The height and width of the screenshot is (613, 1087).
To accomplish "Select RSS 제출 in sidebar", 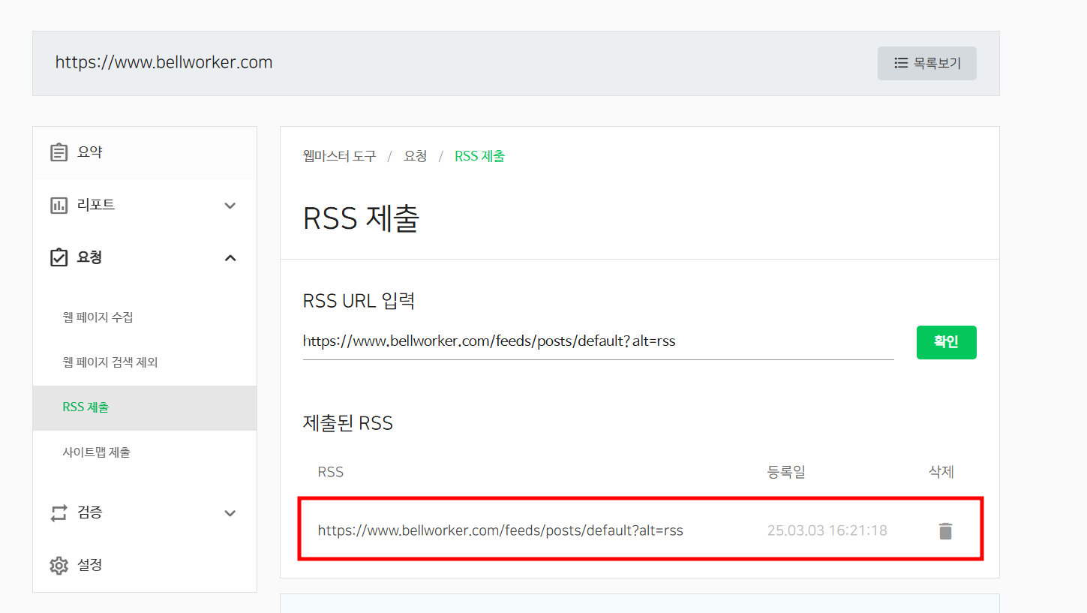I will click(x=145, y=407).
